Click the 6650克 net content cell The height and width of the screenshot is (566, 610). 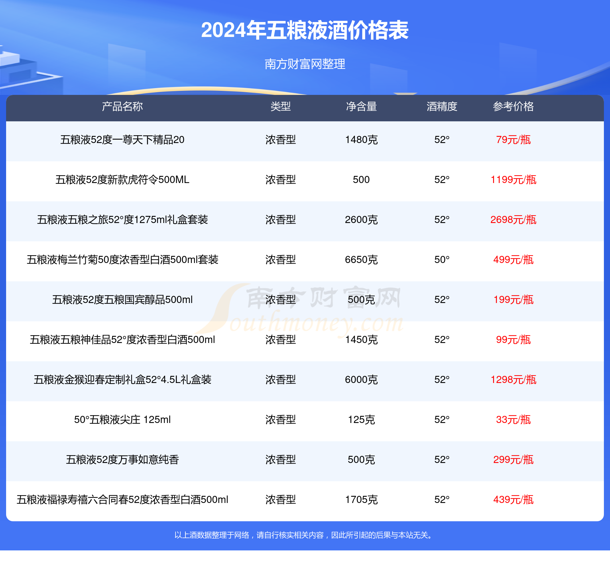pos(361,260)
